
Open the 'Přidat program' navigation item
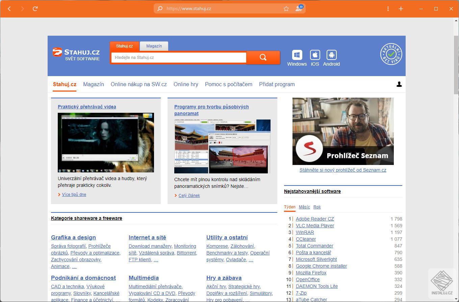pos(277,85)
